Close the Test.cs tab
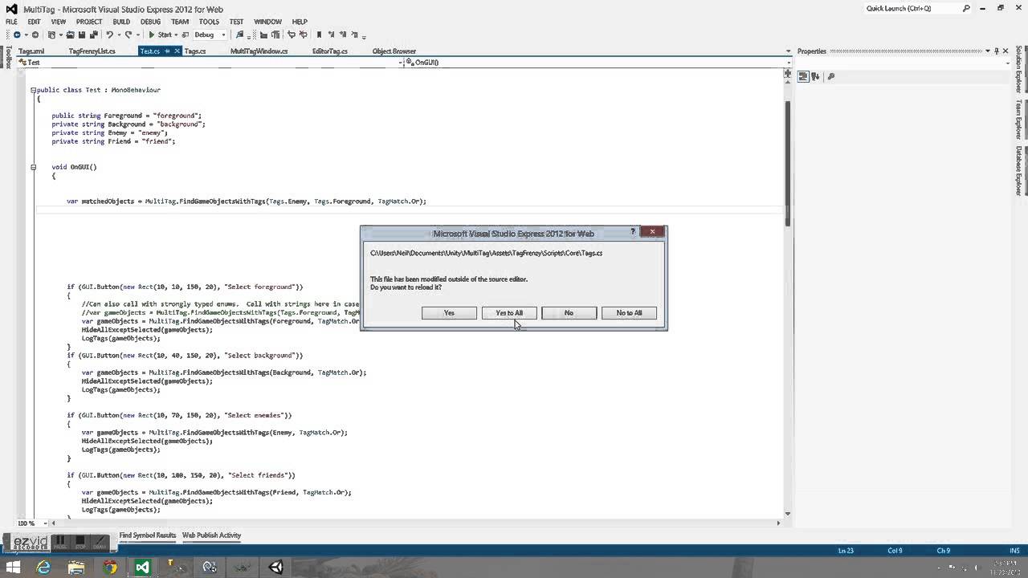This screenshot has width=1028, height=578. click(x=176, y=51)
